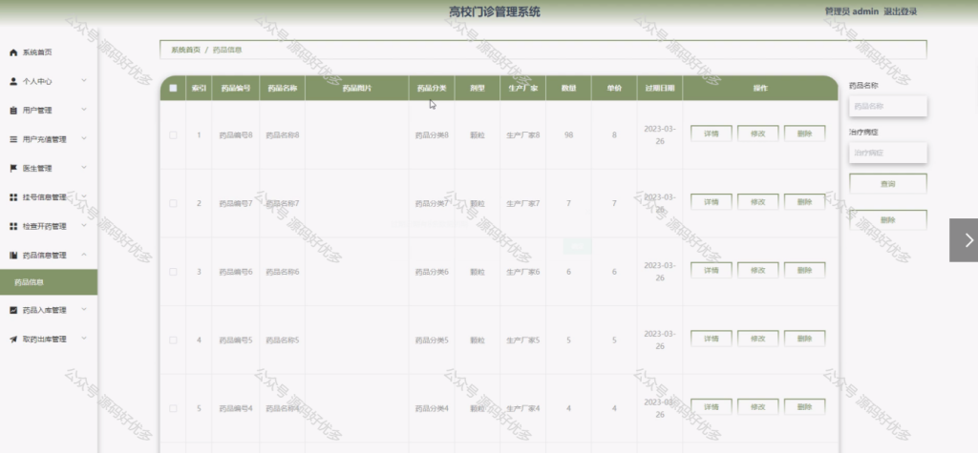Open 详情 for 药品名称4
Screen dimensions: 978x453
point(711,407)
